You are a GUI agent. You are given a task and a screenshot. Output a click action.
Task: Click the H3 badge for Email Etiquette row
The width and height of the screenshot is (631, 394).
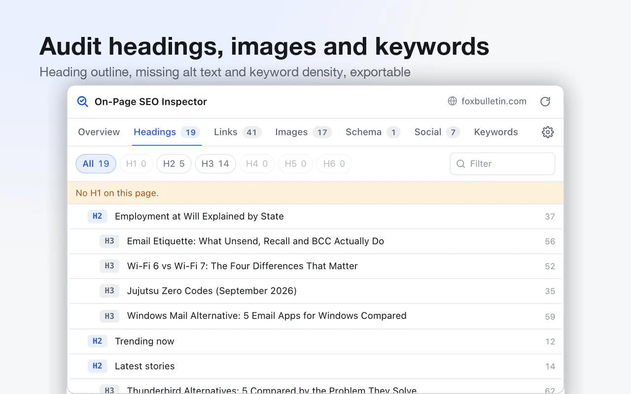[x=109, y=241]
